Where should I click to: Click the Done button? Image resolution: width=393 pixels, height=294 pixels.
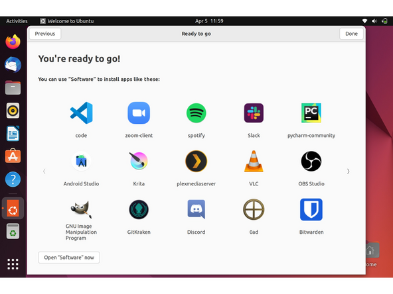(x=351, y=34)
